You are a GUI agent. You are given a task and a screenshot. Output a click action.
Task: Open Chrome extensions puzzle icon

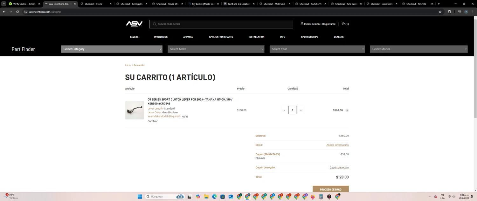pyautogui.click(x=449, y=12)
